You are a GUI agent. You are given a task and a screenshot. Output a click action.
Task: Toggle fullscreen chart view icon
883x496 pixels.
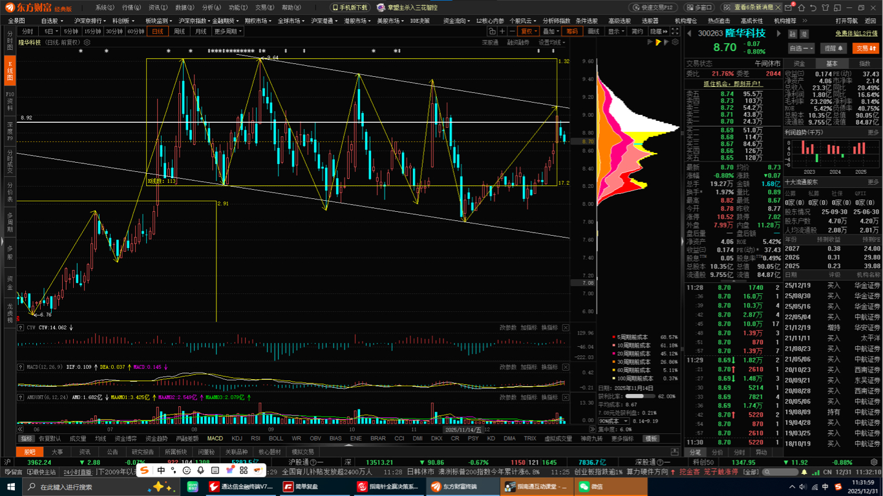[x=676, y=31]
